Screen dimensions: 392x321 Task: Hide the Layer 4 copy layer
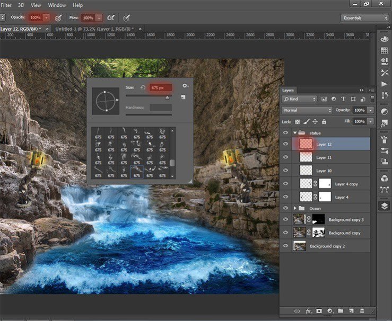(286, 184)
